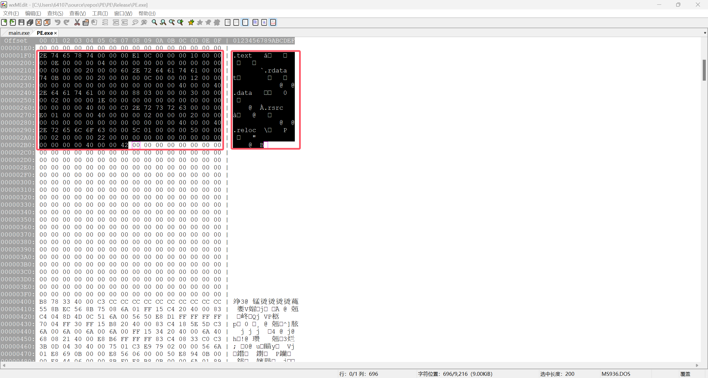Open the 查找(S) menu
Screen dimensions: 708x378
click(55, 13)
